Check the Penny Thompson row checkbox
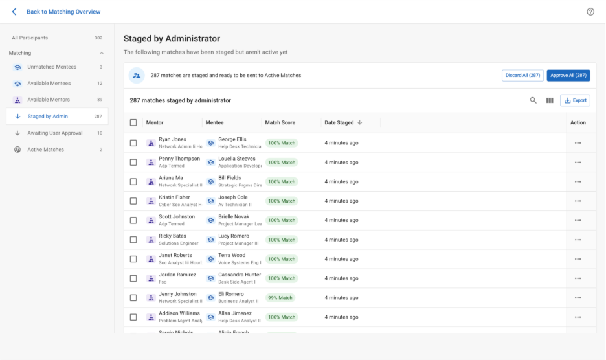 (x=133, y=163)
